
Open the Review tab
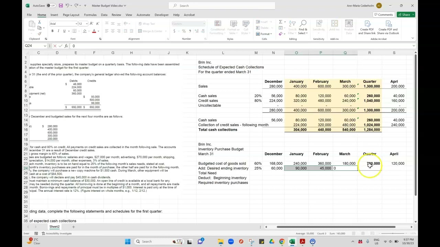[x=116, y=15]
